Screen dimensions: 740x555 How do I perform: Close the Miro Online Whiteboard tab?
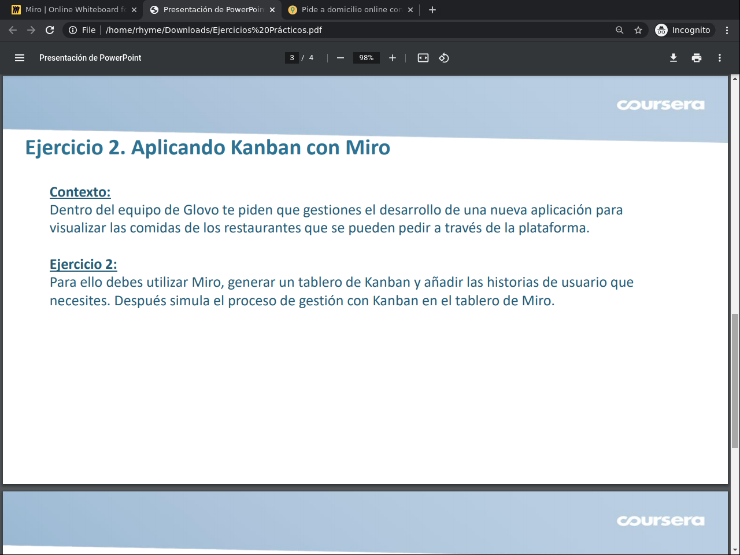tap(134, 10)
